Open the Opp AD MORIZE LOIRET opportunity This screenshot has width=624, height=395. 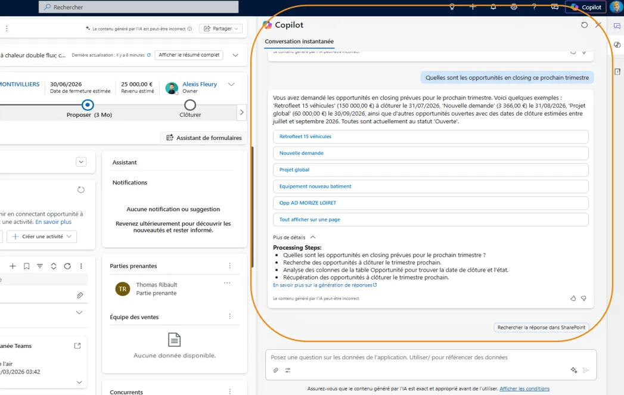click(430, 203)
